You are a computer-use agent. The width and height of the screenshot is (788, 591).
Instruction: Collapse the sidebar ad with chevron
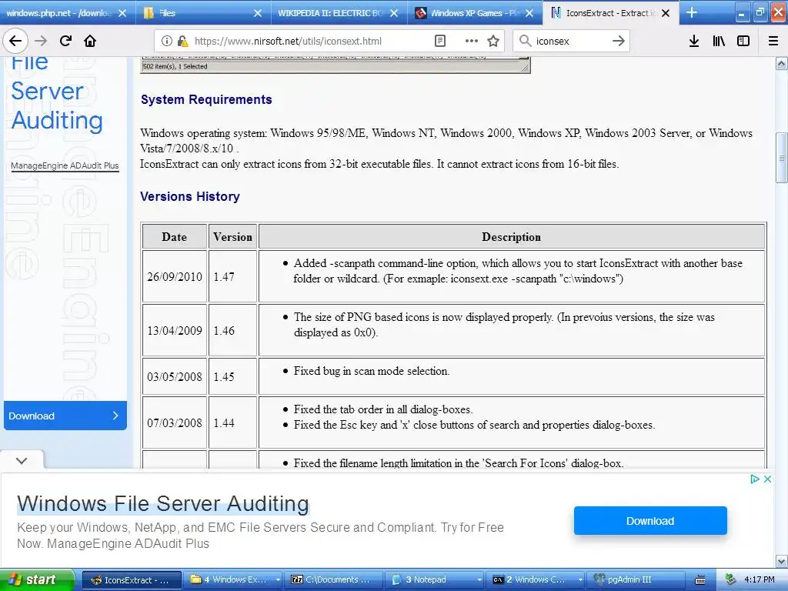(x=22, y=460)
